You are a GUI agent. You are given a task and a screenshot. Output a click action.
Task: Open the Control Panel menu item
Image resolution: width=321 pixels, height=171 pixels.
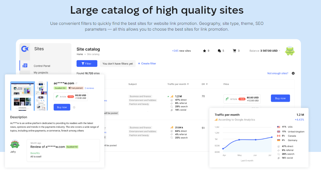[x=42, y=66]
